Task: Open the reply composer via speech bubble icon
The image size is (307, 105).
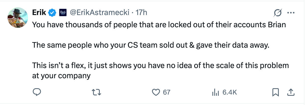Action: [37, 92]
